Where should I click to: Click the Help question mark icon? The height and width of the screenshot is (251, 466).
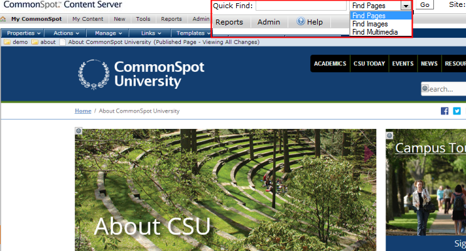coord(301,21)
